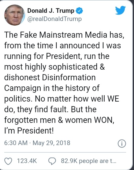This screenshot has width=134, height=170.
Task: Click the reply speech bubble icon
Action: 52,161
